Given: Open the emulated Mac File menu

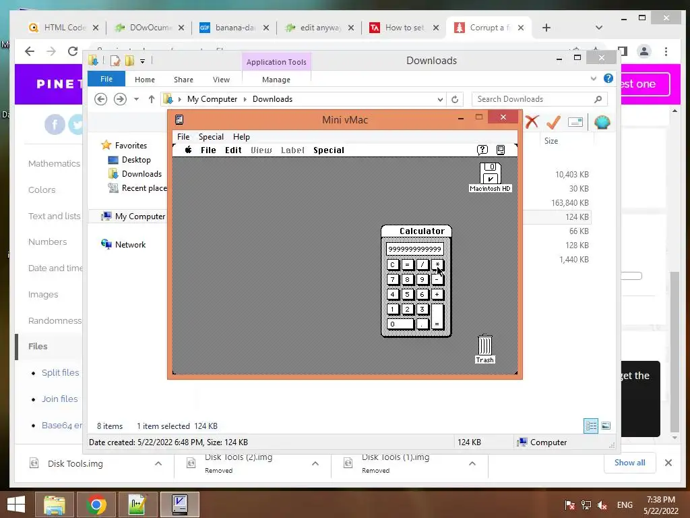Looking at the screenshot, I should (208, 150).
